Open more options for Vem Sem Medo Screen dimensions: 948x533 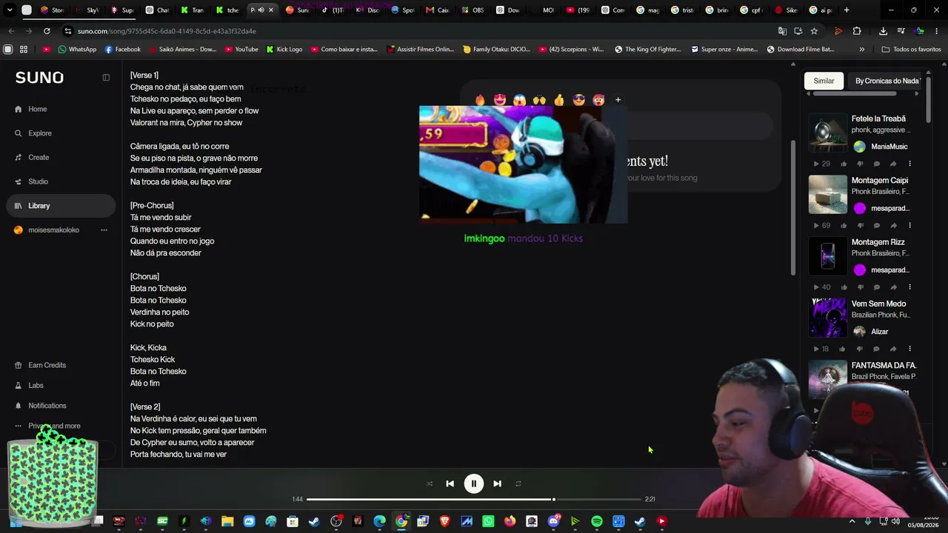(x=910, y=349)
